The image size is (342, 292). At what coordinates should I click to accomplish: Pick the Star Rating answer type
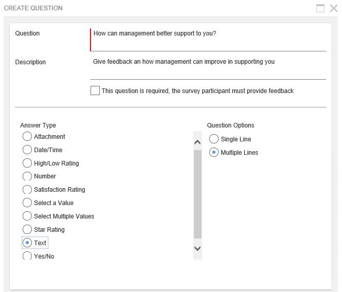click(27, 230)
